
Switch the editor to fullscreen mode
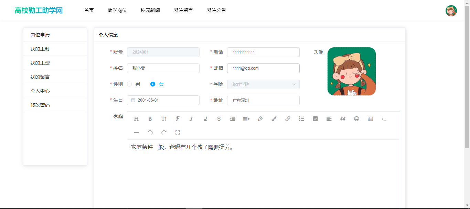(x=178, y=132)
